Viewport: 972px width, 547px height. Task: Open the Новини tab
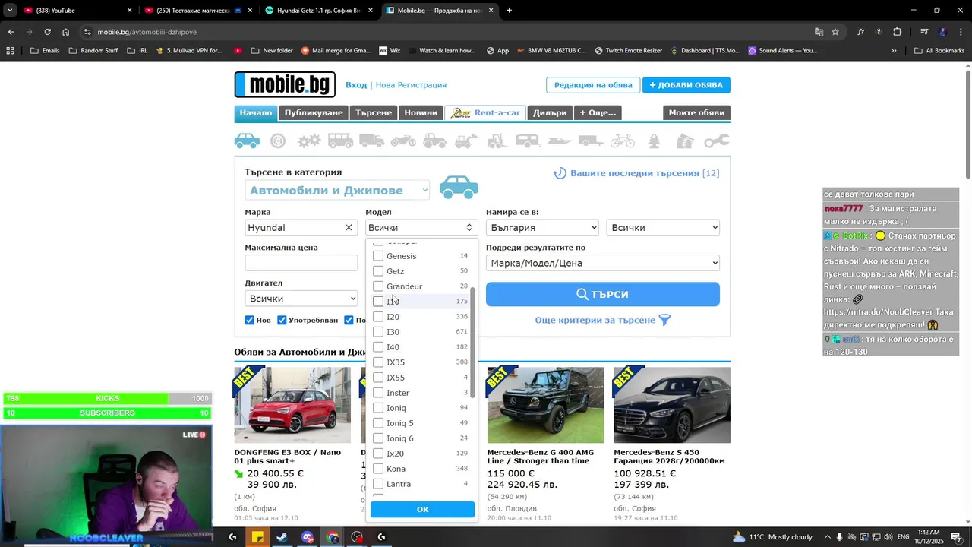tap(421, 112)
